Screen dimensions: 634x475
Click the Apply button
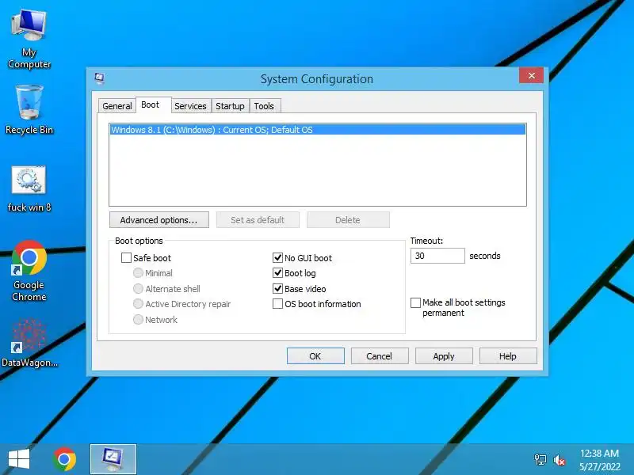pyautogui.click(x=444, y=355)
